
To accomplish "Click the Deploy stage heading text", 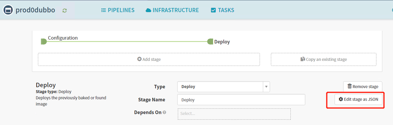I will pyautogui.click(x=46, y=85).
